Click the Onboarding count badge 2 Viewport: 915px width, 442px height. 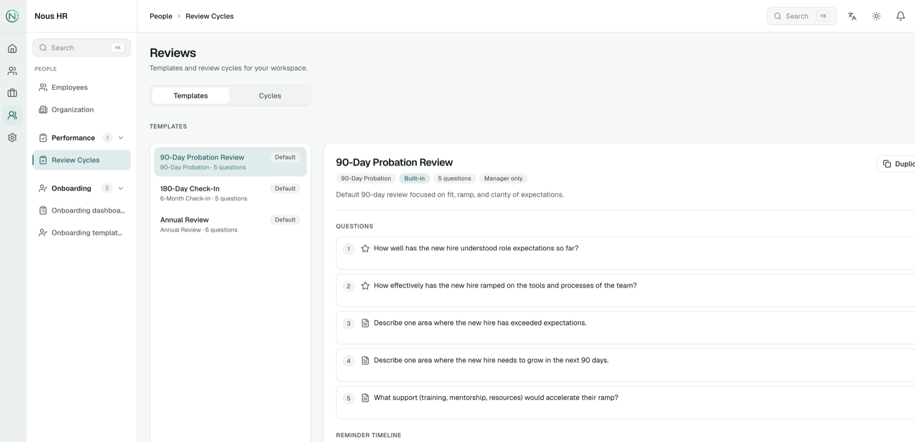(107, 188)
